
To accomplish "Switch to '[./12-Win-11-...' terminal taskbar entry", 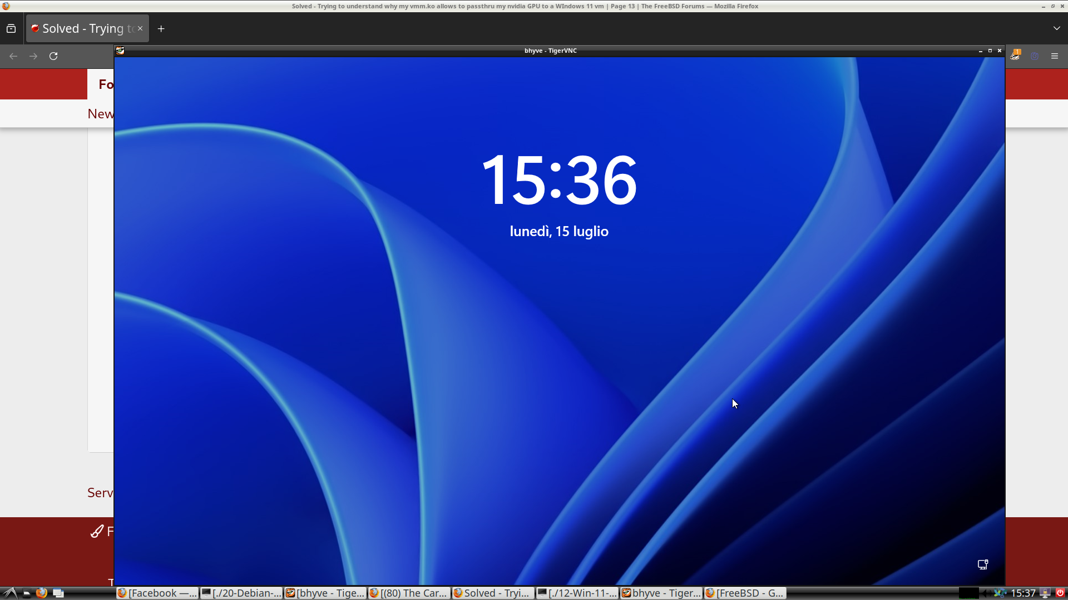I will pos(577,593).
